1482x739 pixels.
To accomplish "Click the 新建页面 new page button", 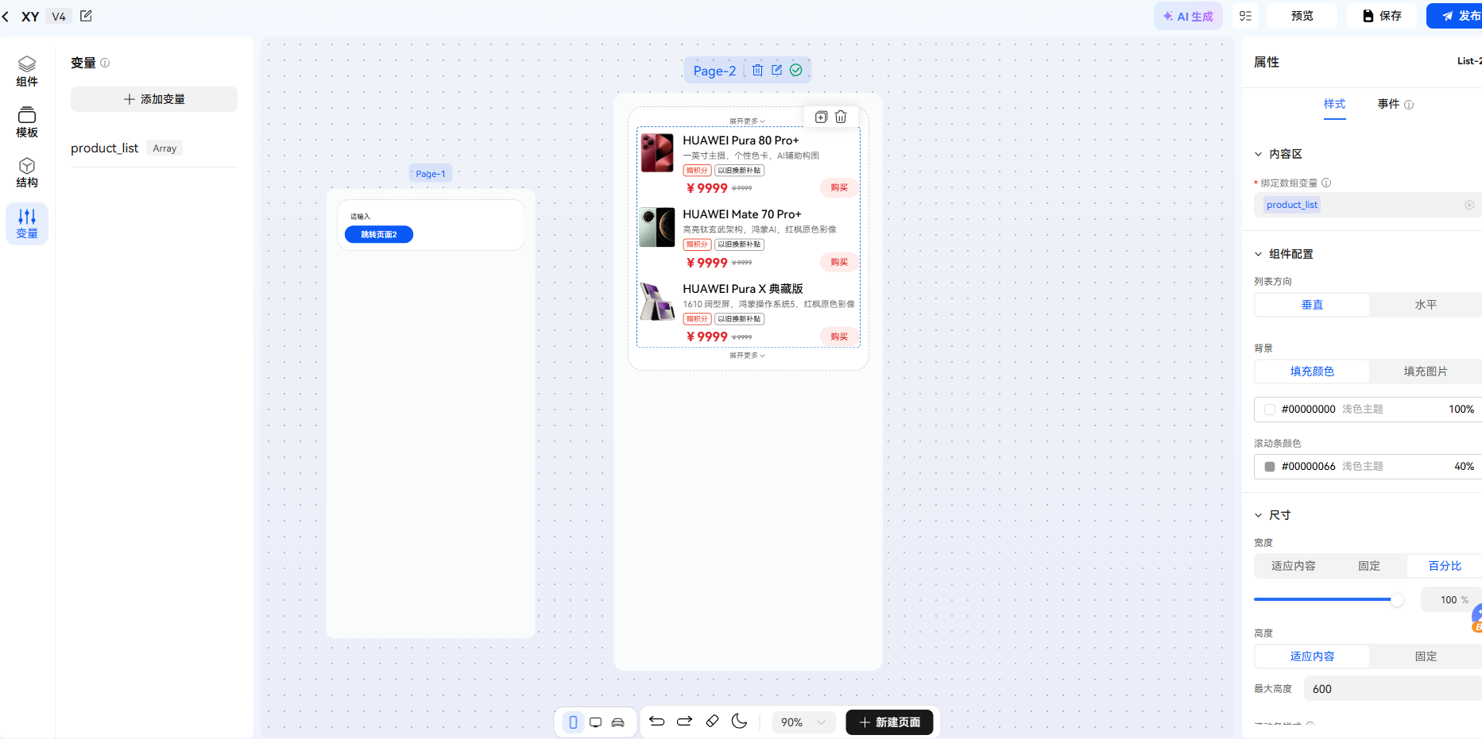I will [889, 722].
